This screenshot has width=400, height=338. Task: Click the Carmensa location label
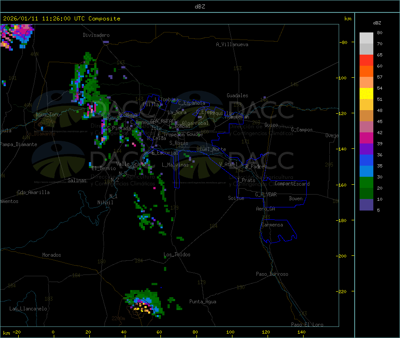click(x=272, y=225)
